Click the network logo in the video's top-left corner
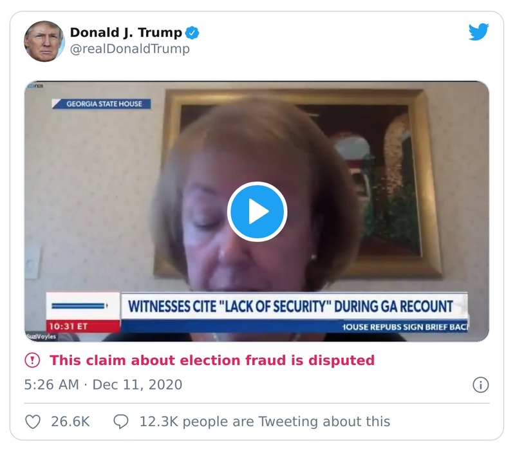Screen dimensions: 515x450 coord(35,85)
